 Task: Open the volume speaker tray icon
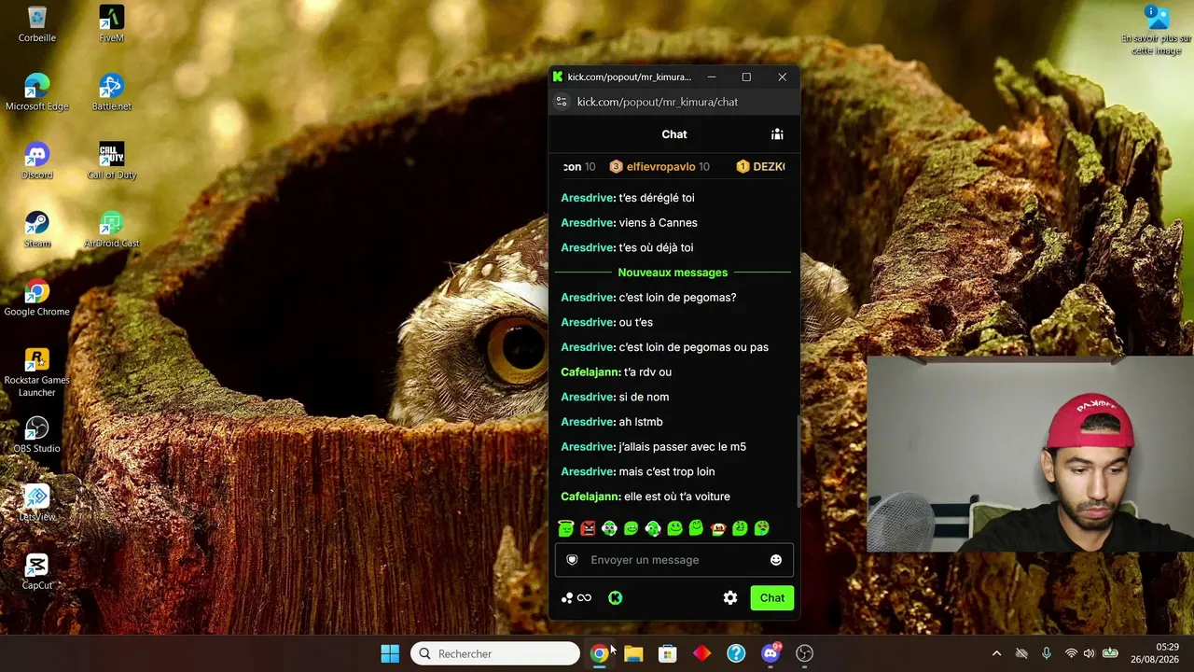pyautogui.click(x=1089, y=653)
